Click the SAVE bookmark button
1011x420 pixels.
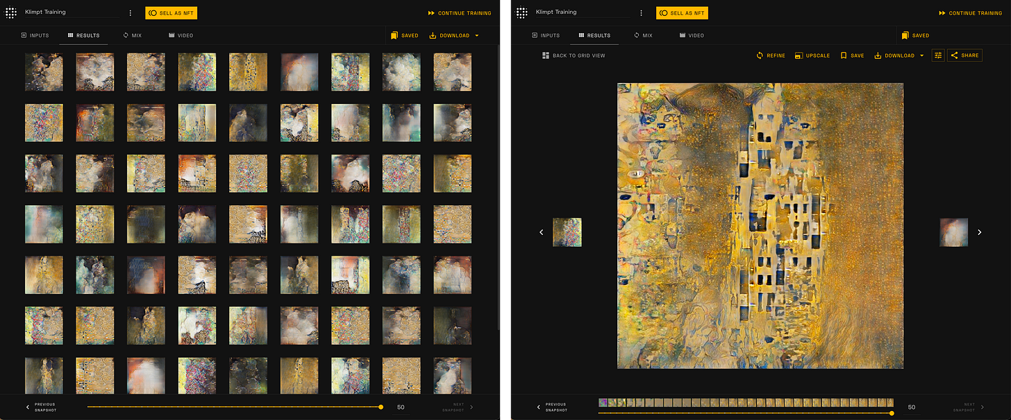tap(853, 55)
